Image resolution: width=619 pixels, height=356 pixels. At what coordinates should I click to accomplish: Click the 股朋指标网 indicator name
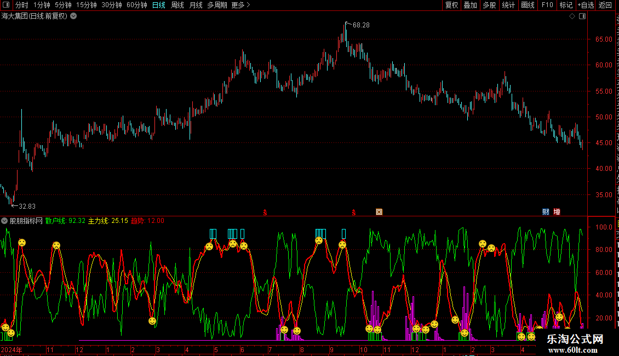pyautogui.click(x=26, y=221)
